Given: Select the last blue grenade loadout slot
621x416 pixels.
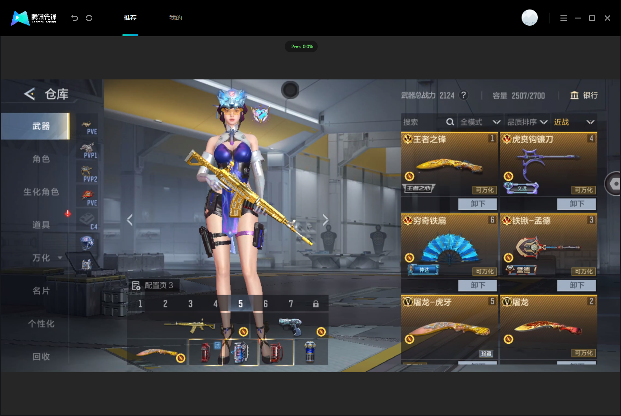Looking at the screenshot, I should point(310,352).
